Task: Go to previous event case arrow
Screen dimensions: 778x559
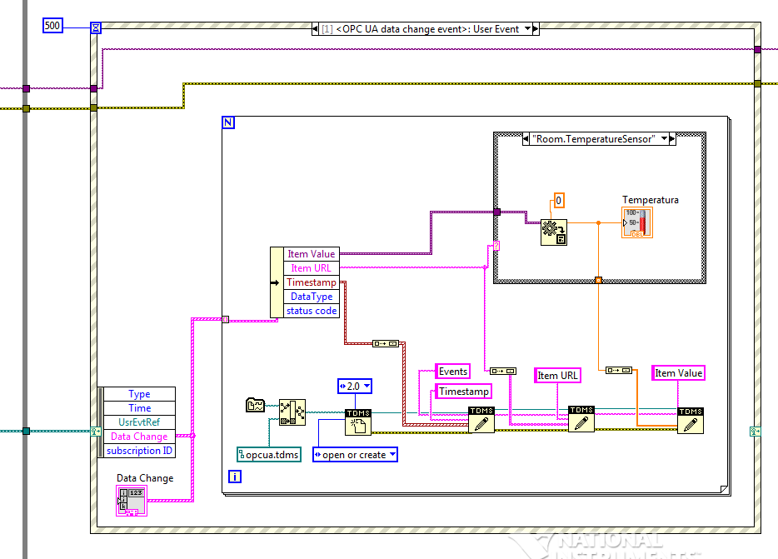Action: [315, 29]
